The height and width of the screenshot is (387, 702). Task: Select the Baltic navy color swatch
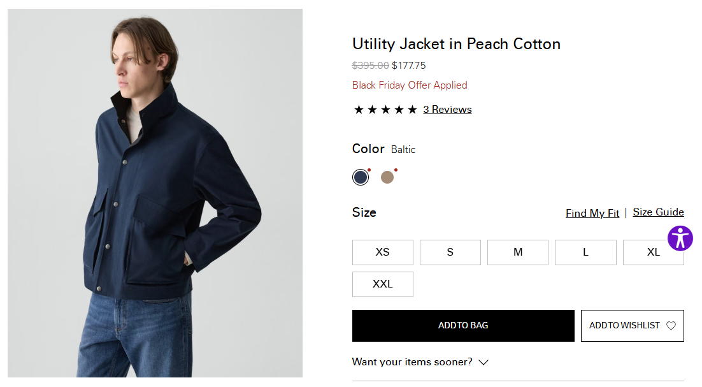(361, 177)
